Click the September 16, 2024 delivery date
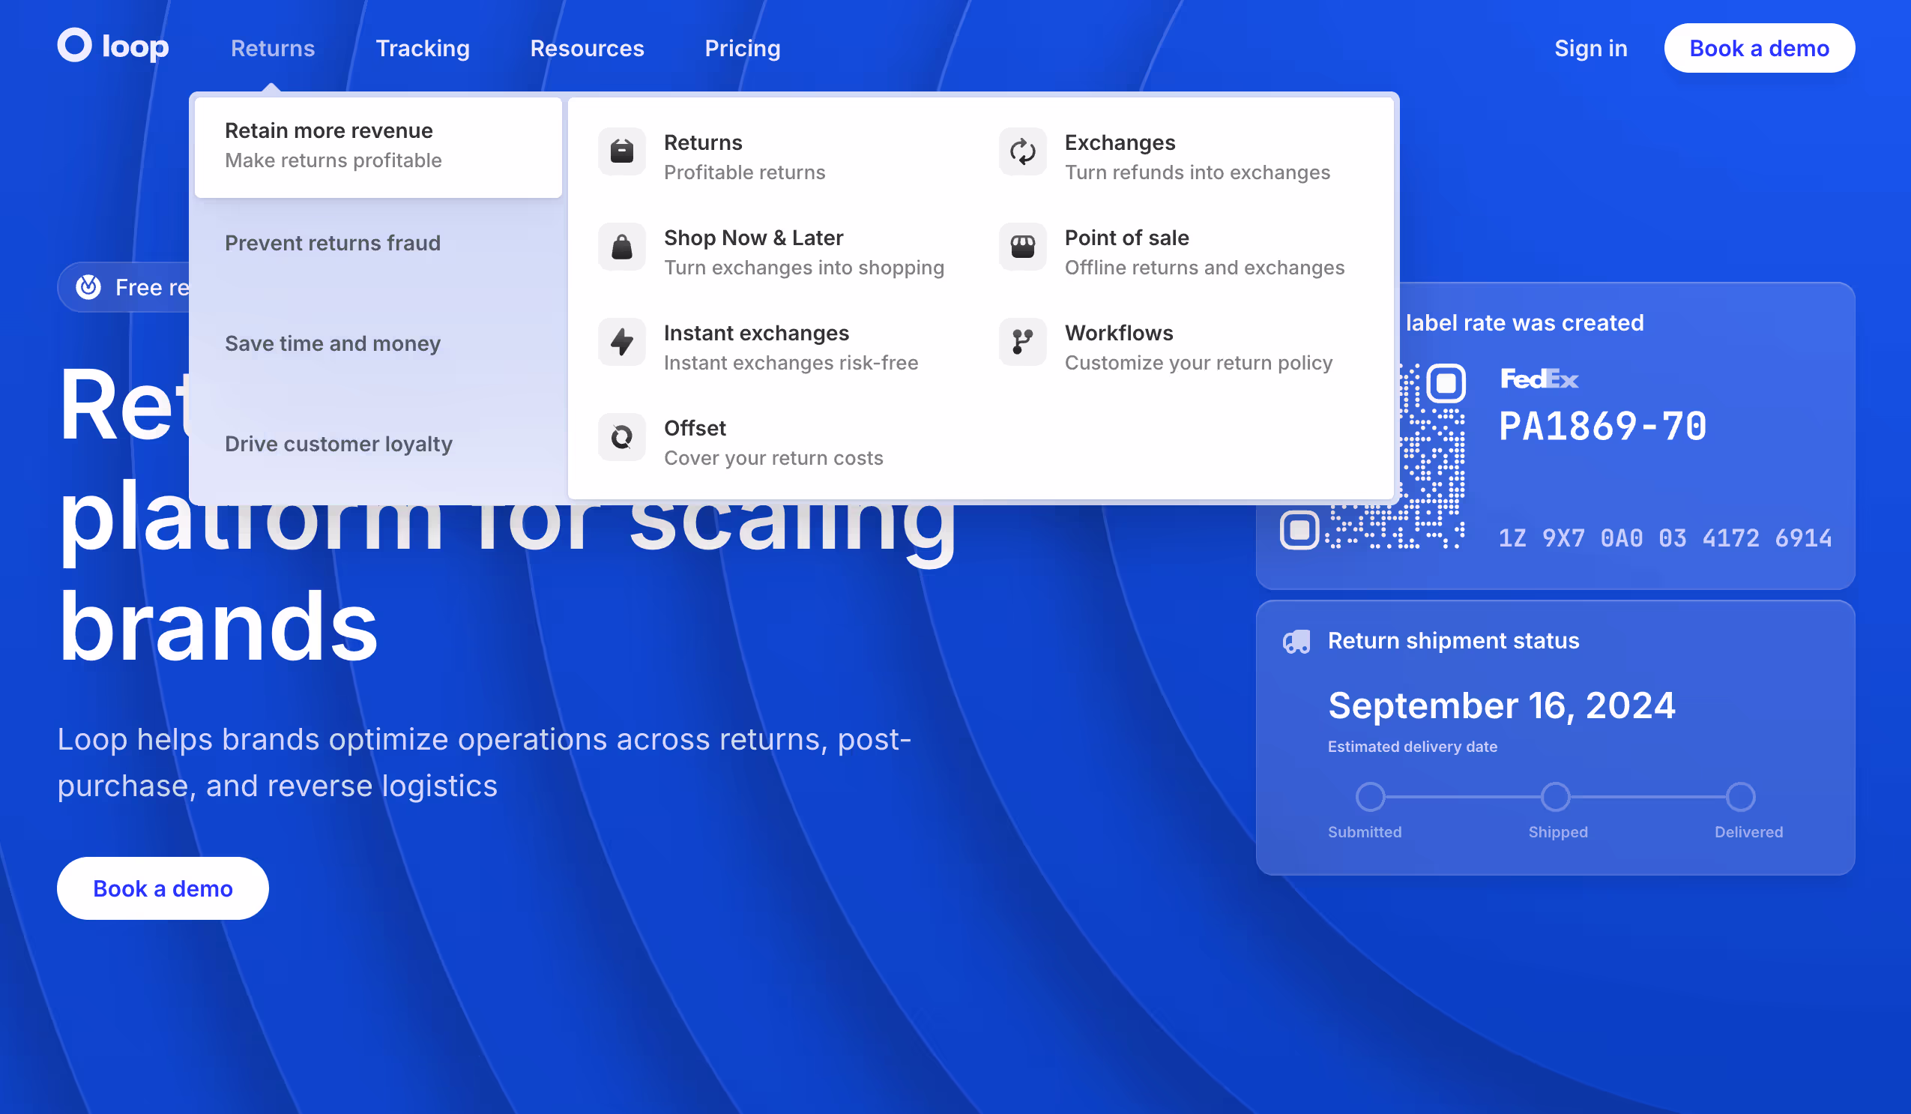Image resolution: width=1911 pixels, height=1114 pixels. coord(1502,706)
